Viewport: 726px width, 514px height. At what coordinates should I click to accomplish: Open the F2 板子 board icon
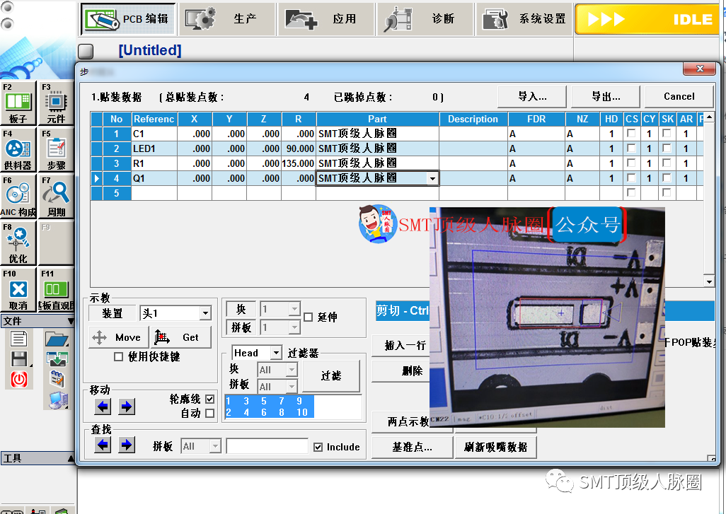coord(18,103)
